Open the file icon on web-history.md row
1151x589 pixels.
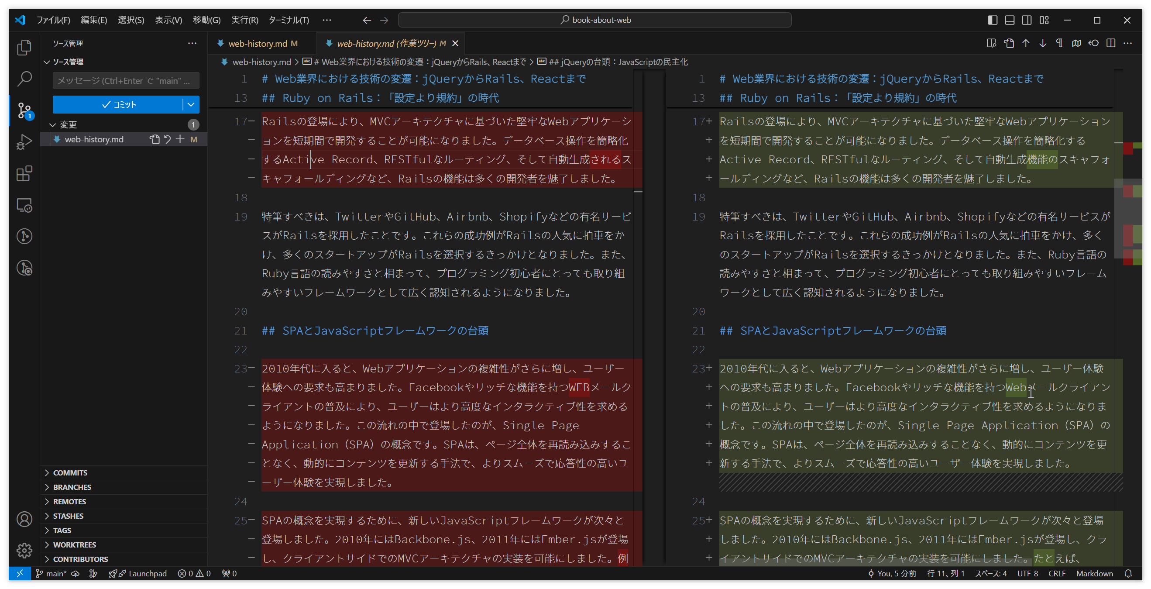[155, 139]
